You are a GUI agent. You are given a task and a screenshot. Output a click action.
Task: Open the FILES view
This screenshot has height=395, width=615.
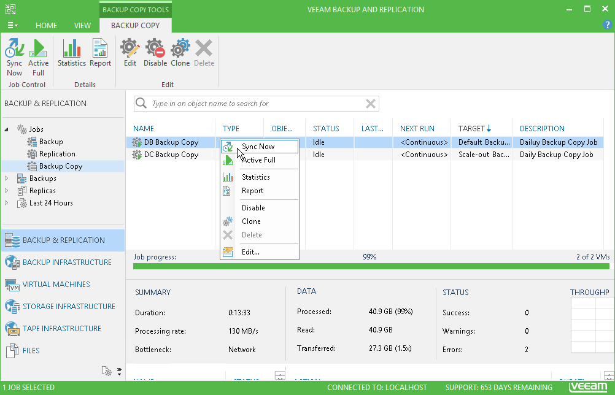63,350
